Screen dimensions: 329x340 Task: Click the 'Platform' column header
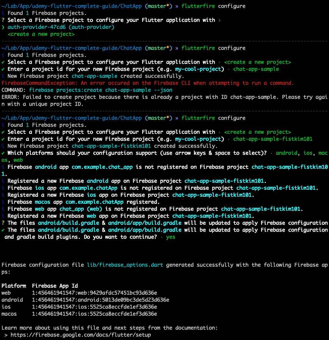[x=14, y=286]
